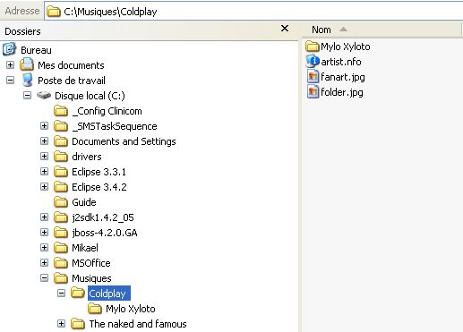This screenshot has width=463, height=332.
Task: Click the artist.nfo info file icon
Action: click(x=313, y=61)
